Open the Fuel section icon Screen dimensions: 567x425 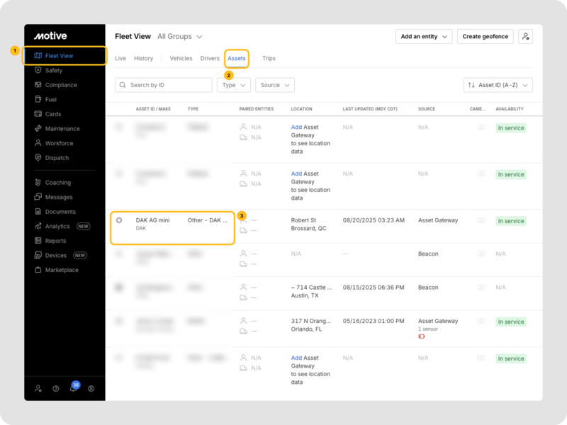click(x=38, y=99)
